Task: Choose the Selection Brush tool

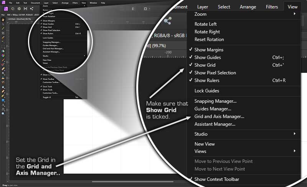Action: click(3, 38)
